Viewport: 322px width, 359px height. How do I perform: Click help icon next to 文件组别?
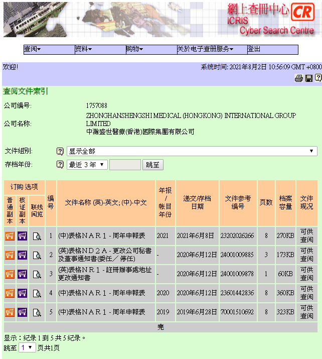click(x=60, y=151)
